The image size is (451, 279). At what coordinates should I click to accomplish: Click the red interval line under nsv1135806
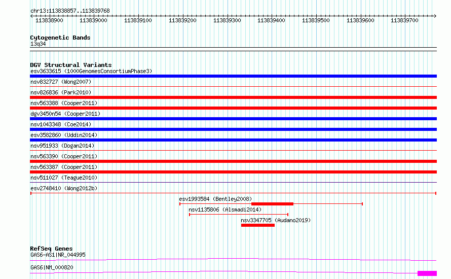click(239, 215)
